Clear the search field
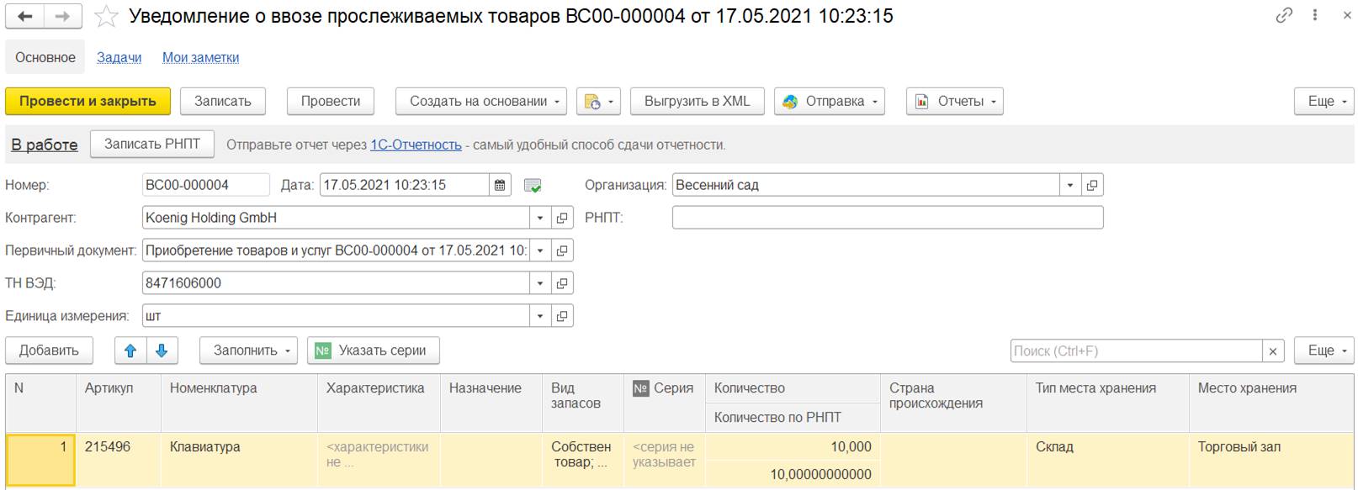Image resolution: width=1358 pixels, height=490 pixels. [1273, 351]
